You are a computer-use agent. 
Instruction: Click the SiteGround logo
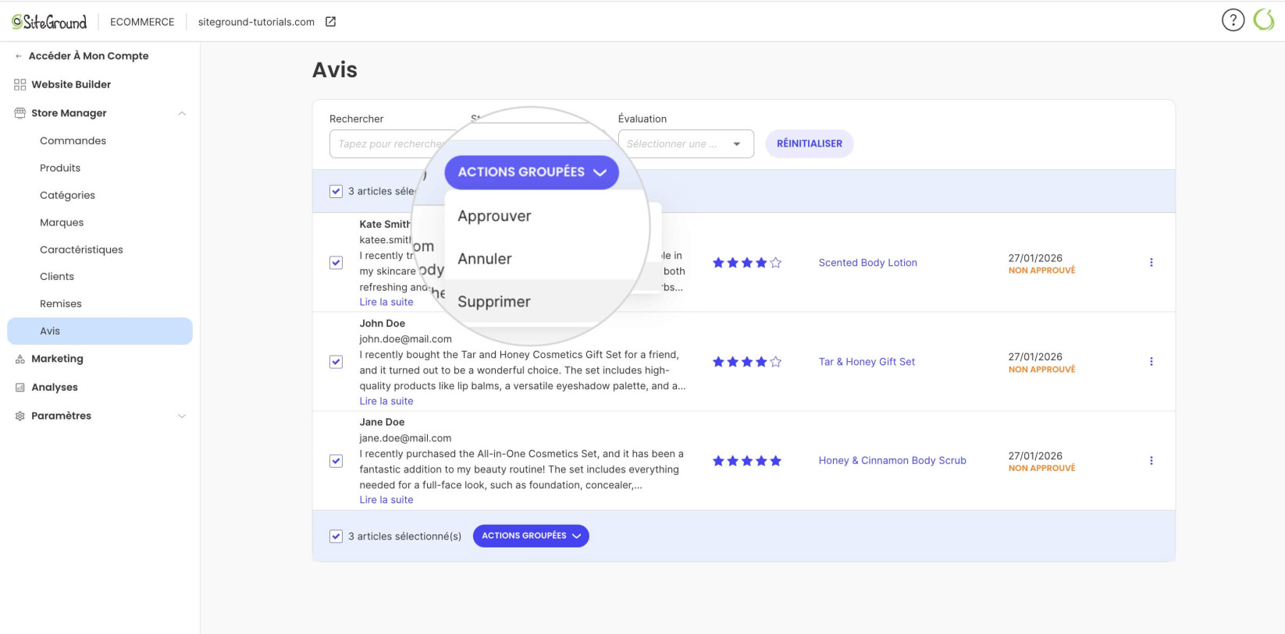(x=49, y=22)
